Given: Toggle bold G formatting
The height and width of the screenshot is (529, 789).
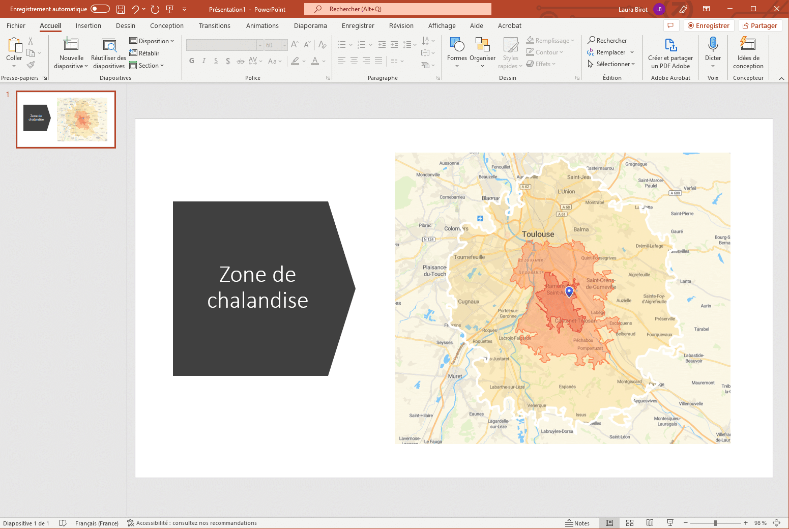Looking at the screenshot, I should pyautogui.click(x=192, y=61).
